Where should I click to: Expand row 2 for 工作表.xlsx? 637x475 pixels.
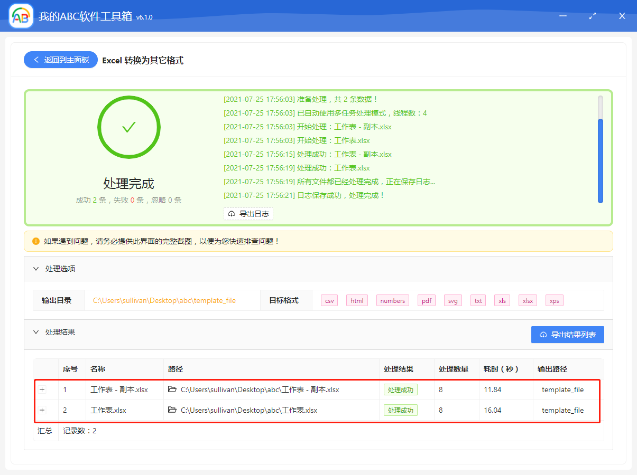pyautogui.click(x=41, y=410)
